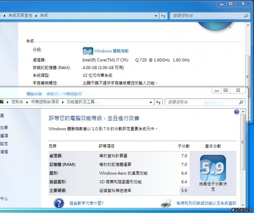Image resolution: width=254 pixels, height=213 pixels.
Task: Click the 清理 link in the left sidebar
Action: point(4,152)
